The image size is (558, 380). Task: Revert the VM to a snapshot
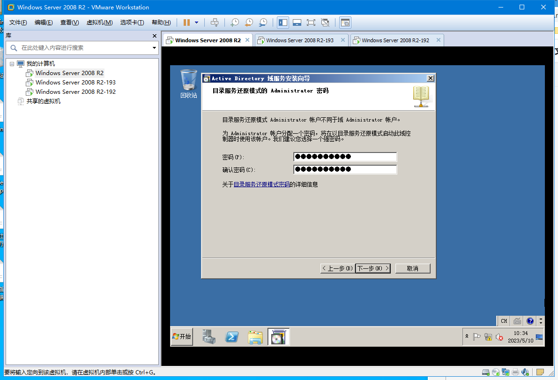click(249, 23)
